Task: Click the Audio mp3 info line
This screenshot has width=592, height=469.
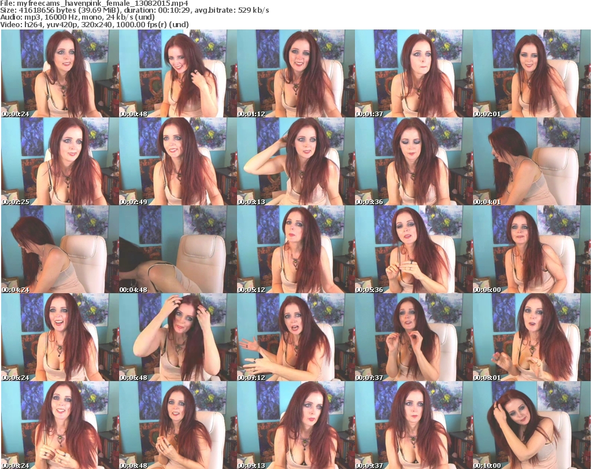Action: [x=77, y=17]
